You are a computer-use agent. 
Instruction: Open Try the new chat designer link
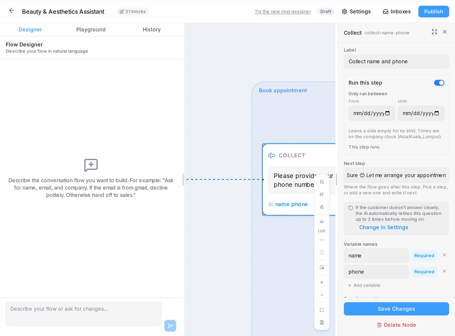[283, 11]
